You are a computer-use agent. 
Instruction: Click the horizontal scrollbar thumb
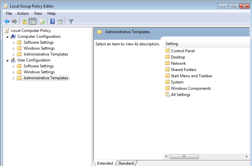tap(184, 156)
